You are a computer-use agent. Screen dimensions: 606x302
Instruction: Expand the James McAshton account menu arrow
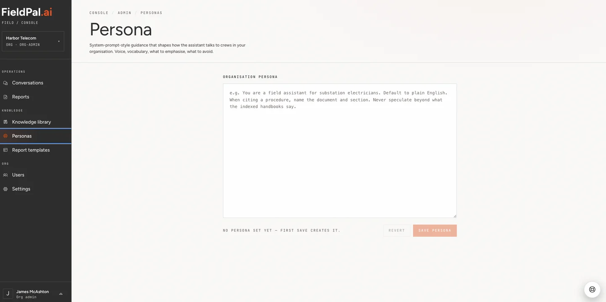(x=61, y=294)
